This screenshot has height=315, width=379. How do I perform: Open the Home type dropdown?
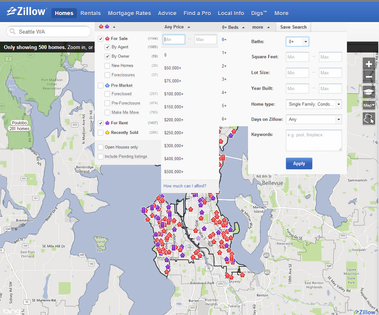point(314,104)
